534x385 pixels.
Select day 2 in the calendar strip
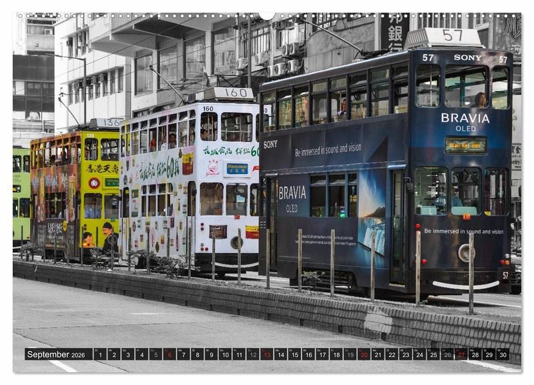pos(113,354)
